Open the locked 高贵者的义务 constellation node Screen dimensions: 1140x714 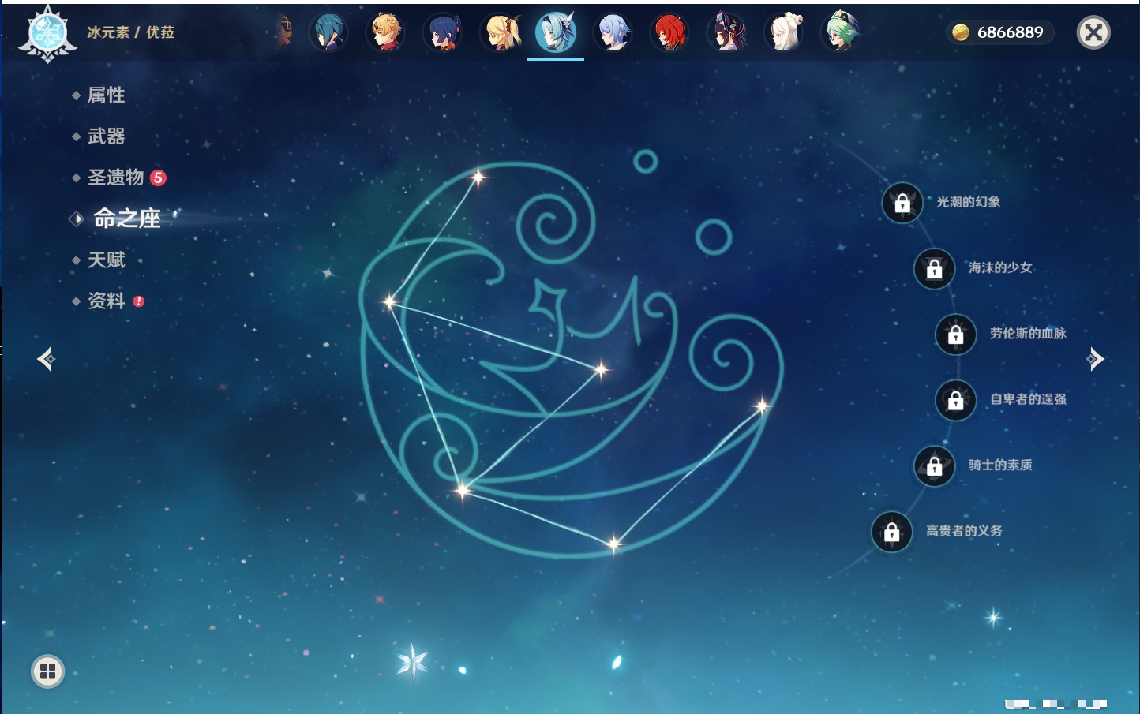pyautogui.click(x=892, y=532)
